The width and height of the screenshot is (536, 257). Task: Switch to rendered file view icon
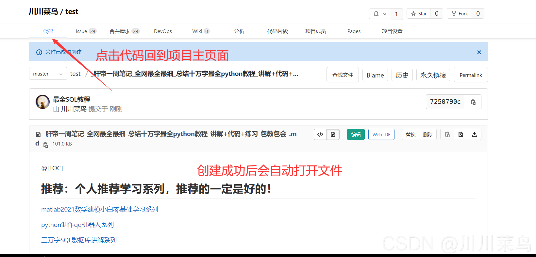(333, 134)
